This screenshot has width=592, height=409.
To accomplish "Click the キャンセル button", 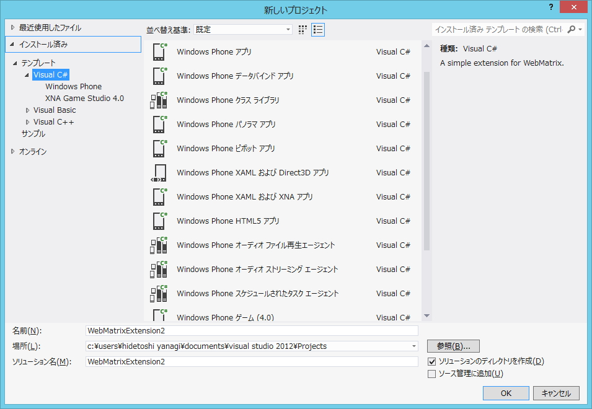I will pyautogui.click(x=556, y=393).
